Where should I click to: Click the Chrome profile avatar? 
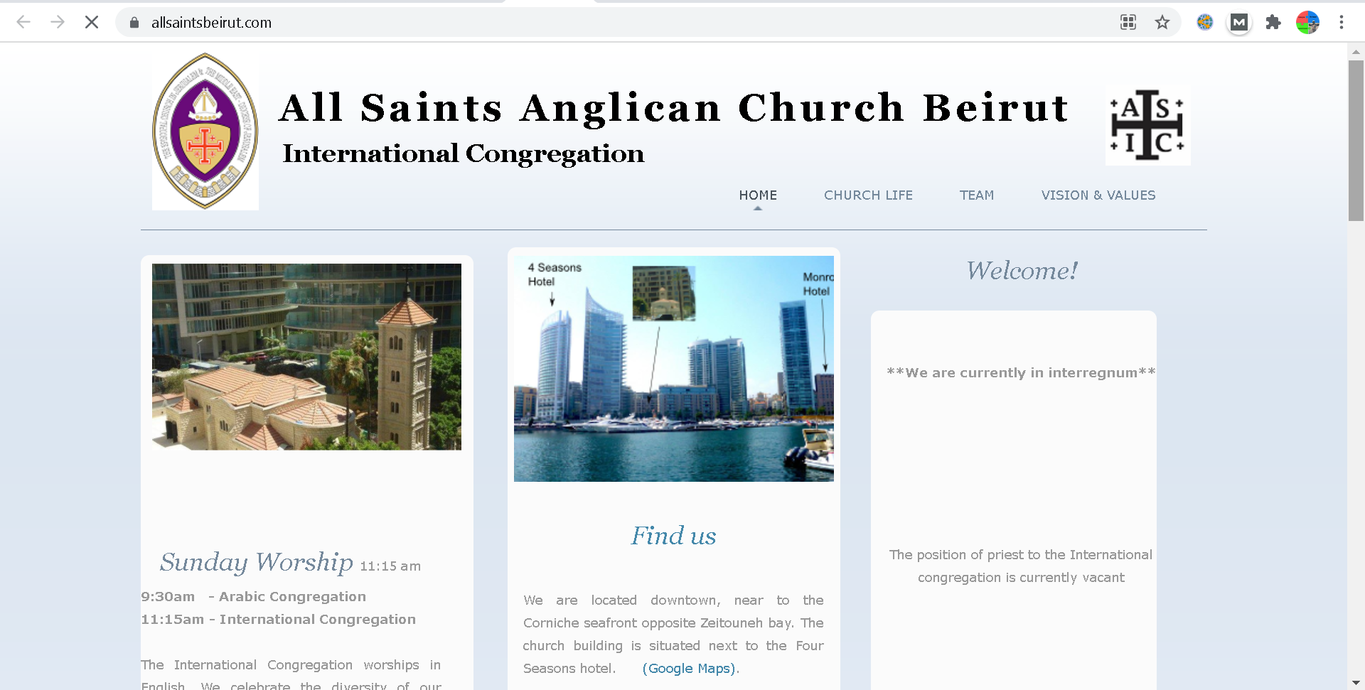[x=1307, y=22]
